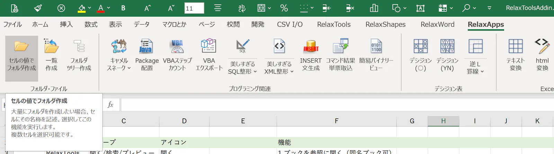The image size is (554, 154).
Task: Open 美しすぎるXML整形 dropdown
Action: tap(279, 68)
